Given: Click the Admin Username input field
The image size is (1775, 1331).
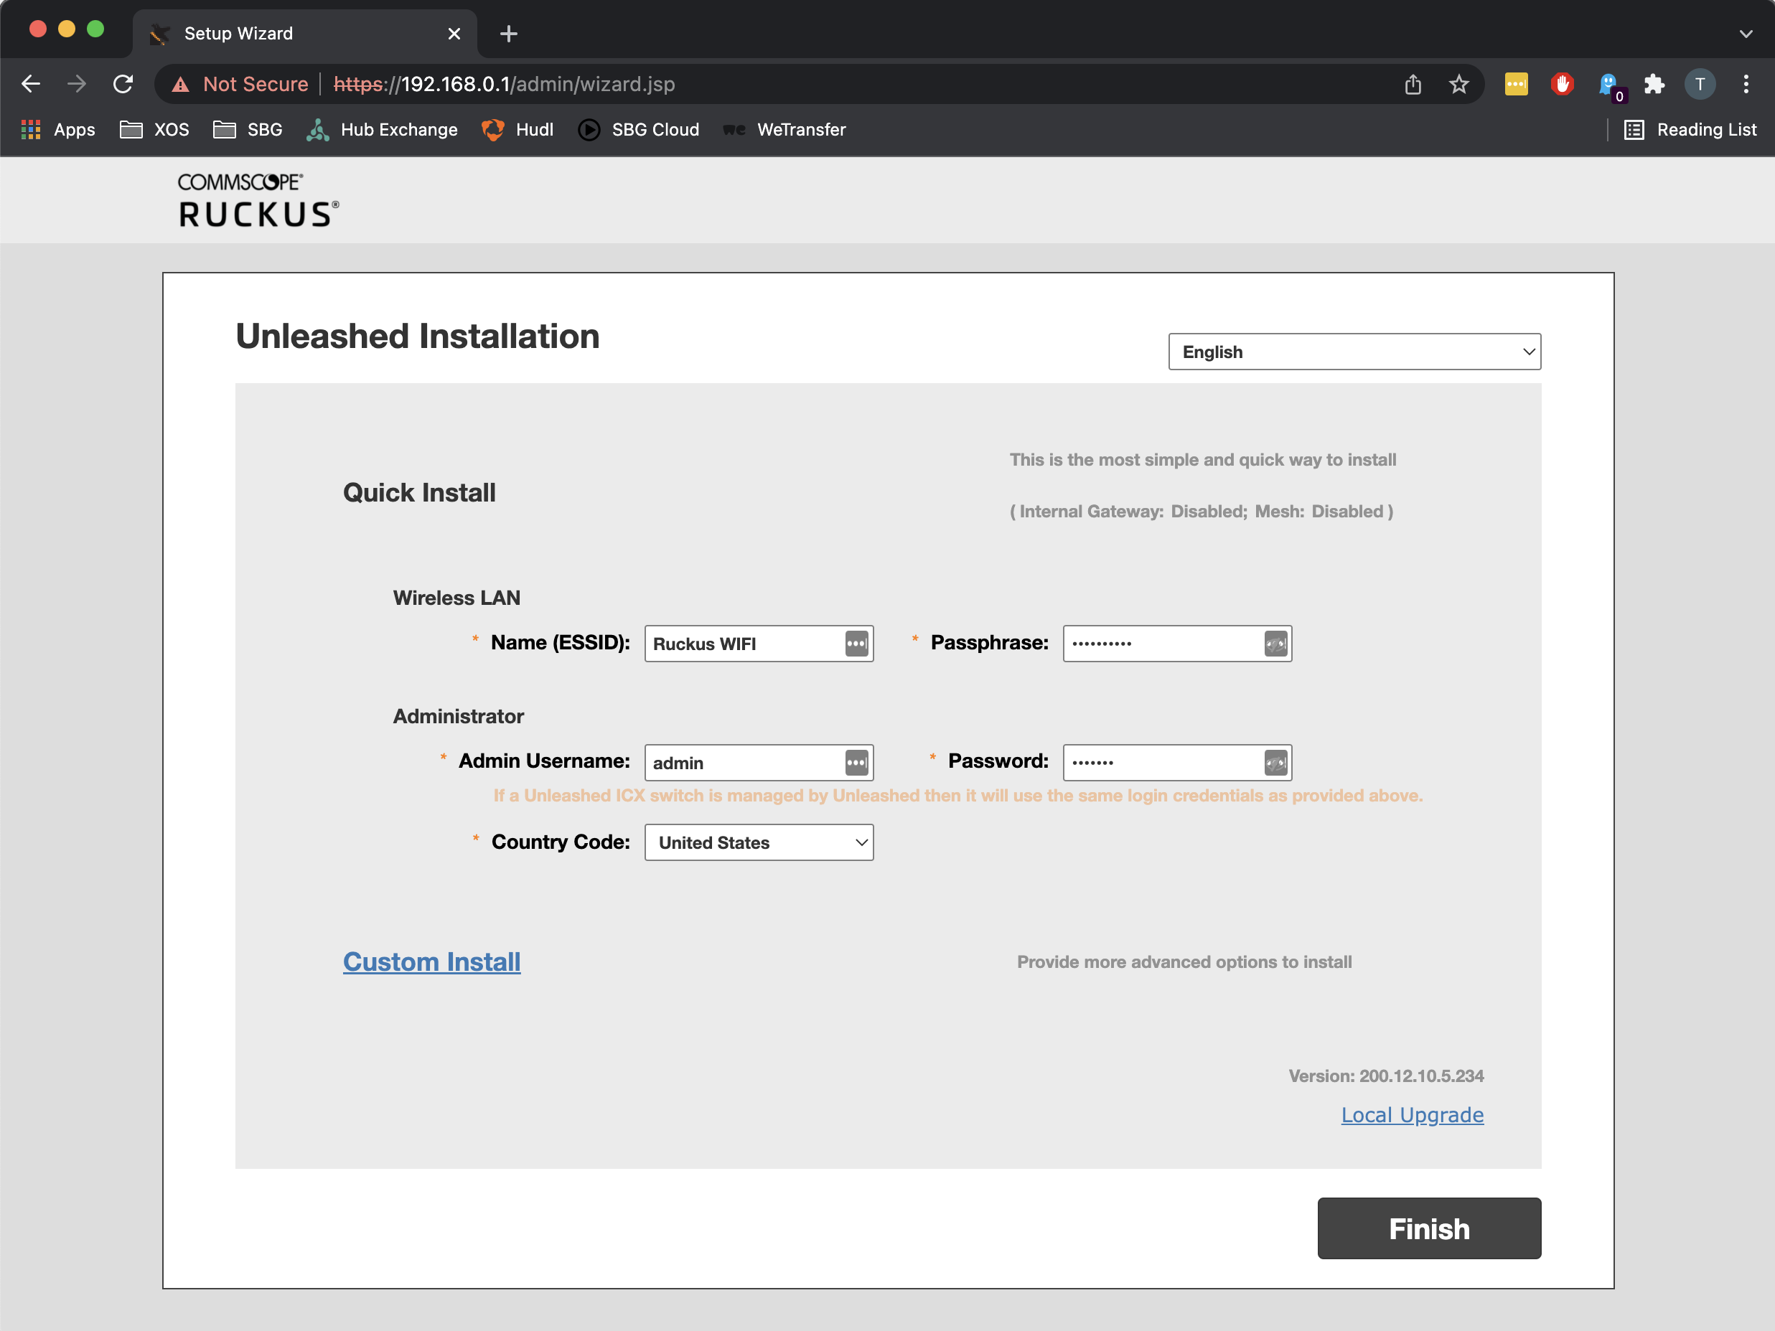Looking at the screenshot, I should coord(759,762).
